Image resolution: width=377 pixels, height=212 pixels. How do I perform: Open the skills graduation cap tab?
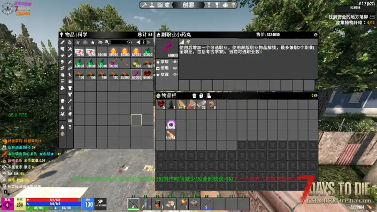coord(167,5)
